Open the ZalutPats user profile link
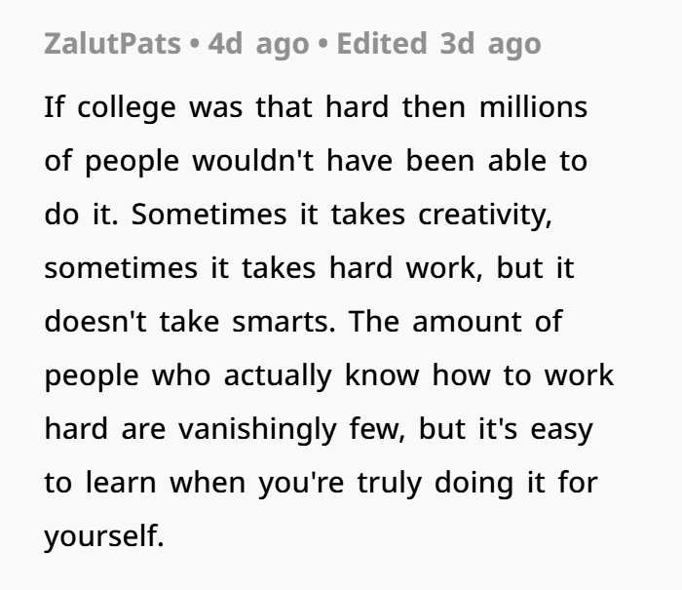This screenshot has width=682, height=590. 112,44
